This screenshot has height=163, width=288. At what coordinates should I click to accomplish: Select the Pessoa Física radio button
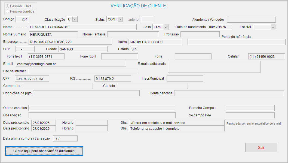point(8,6)
